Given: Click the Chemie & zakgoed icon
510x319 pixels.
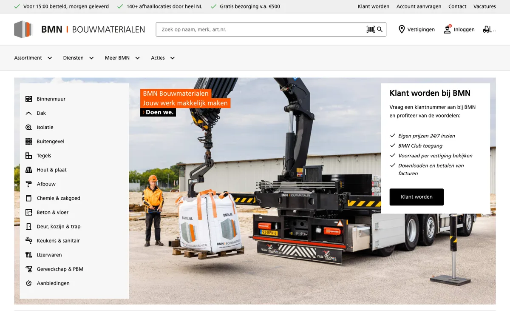Looking at the screenshot, I should (x=28, y=198).
